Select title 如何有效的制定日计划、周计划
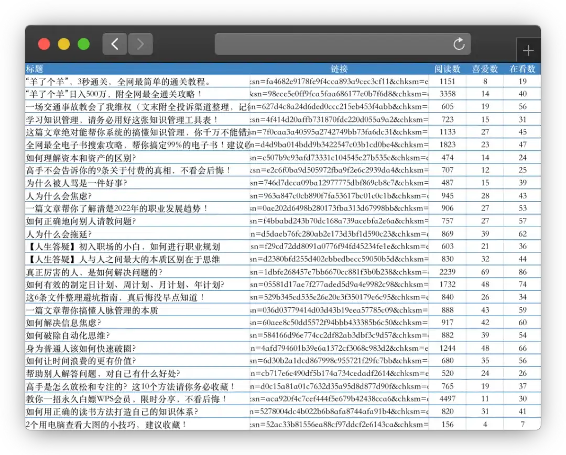Viewport: 566px width, 455px height. point(125,285)
